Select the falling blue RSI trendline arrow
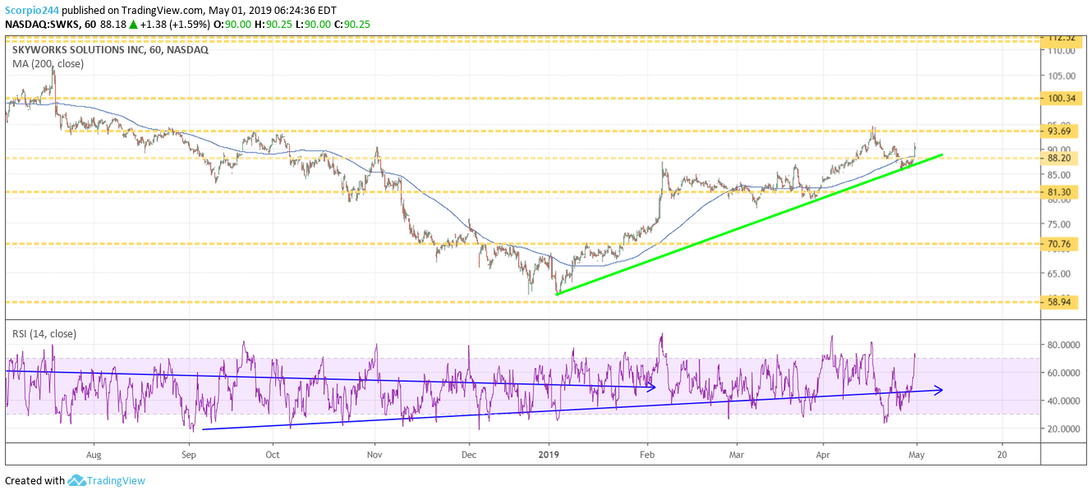 [331, 379]
